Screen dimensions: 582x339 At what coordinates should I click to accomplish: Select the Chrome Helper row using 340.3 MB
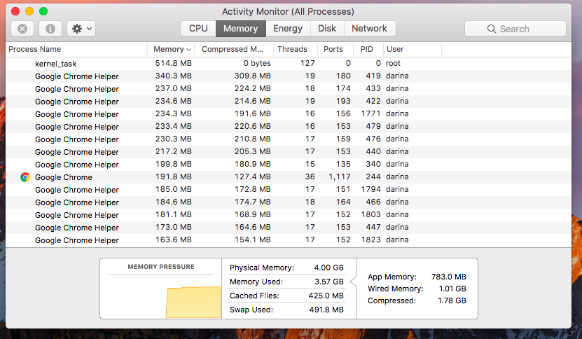coord(289,76)
